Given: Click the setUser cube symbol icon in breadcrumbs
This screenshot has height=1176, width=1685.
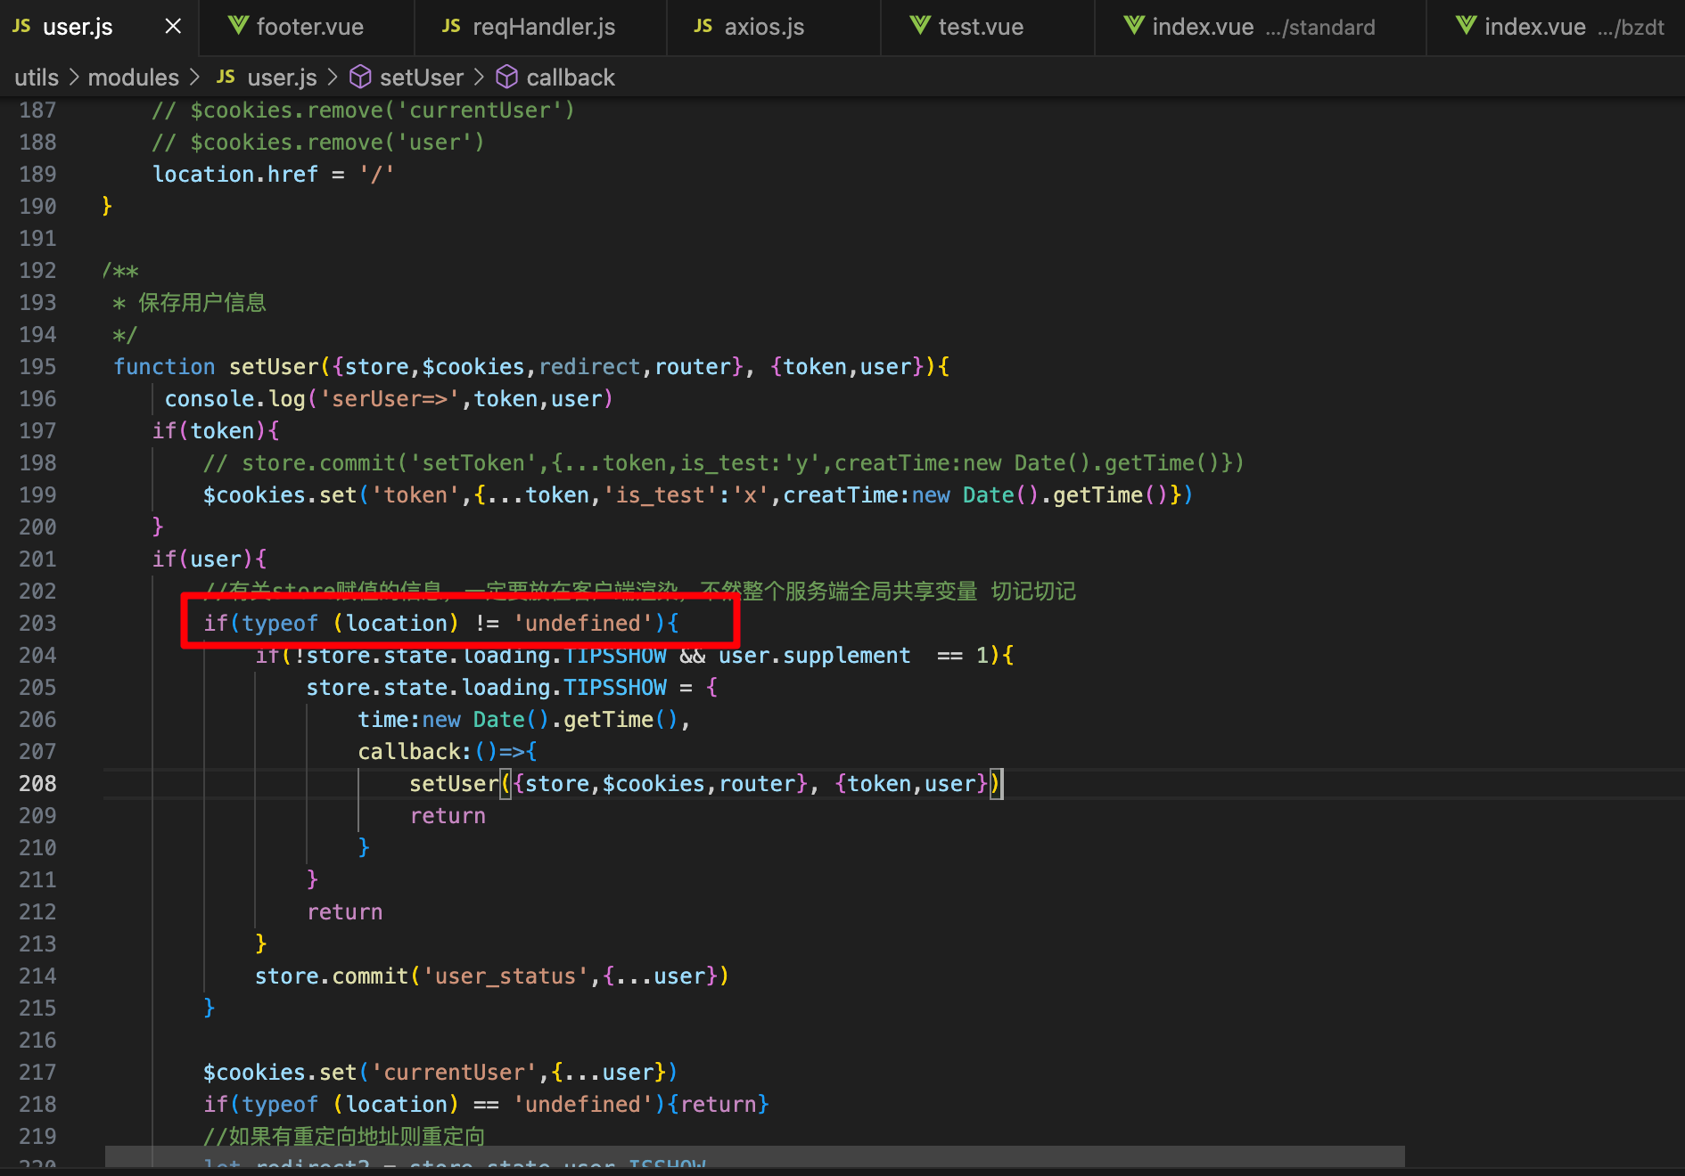Looking at the screenshot, I should 360,78.
